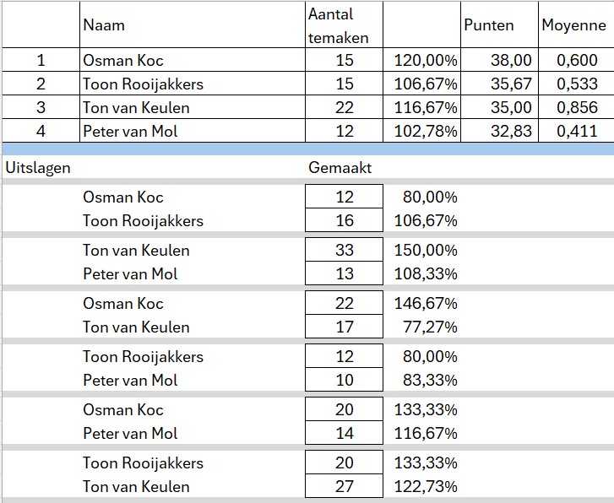The height and width of the screenshot is (503, 614).
Task: Click the rank number 3 cell
Action: click(41, 107)
